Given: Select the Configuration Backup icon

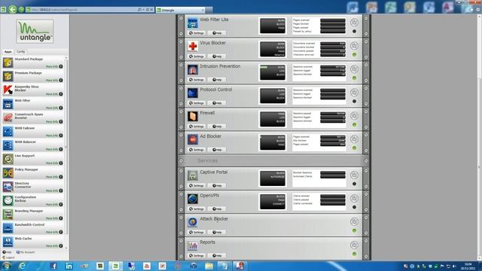Looking at the screenshot, I should (8, 201).
